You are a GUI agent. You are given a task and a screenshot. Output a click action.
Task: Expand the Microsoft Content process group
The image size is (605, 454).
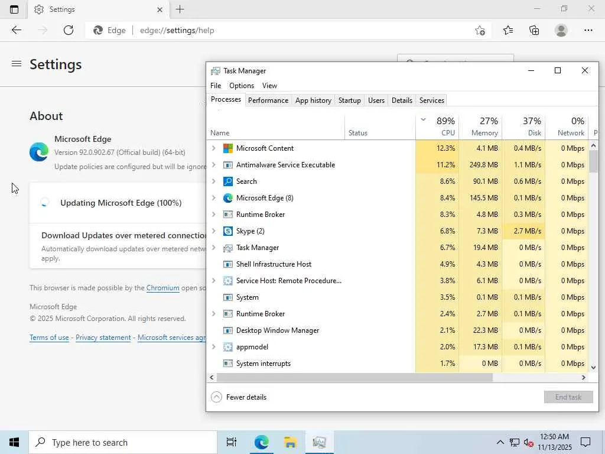tap(214, 148)
